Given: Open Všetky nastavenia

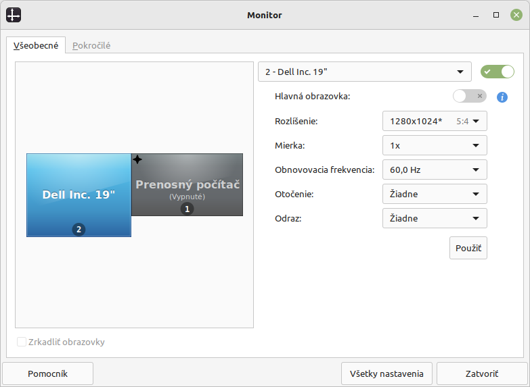Looking at the screenshot, I should pyautogui.click(x=387, y=373).
